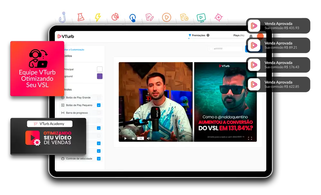This screenshot has width=321, height=195.
Task: Uncheck the Botão de Play Pequeno checkbox
Action: point(99,105)
